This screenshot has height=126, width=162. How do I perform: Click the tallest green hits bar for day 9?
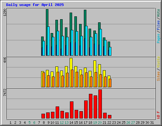tap(47, 18)
